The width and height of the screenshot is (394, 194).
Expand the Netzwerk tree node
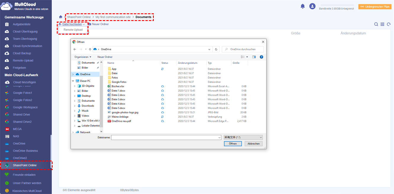[x=73, y=132]
